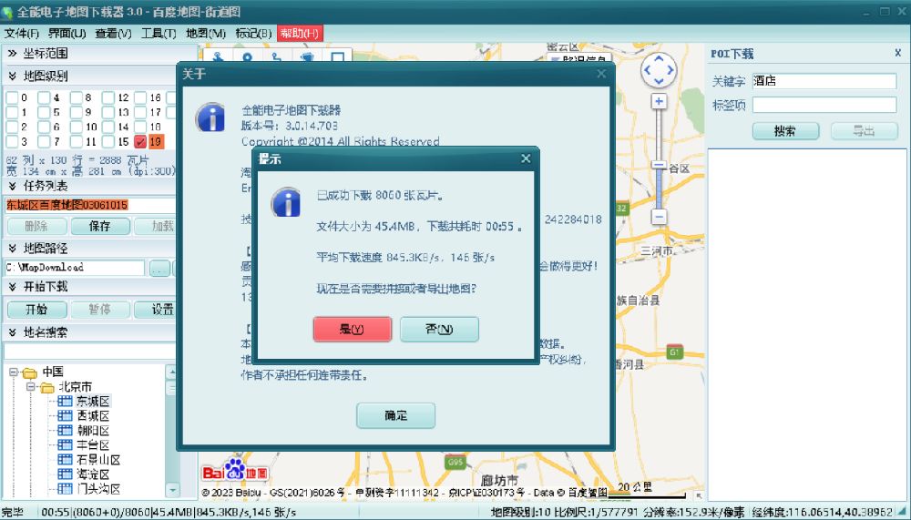This screenshot has height=520, width=911.
Task: Zoom out with the map minus button
Action: [659, 217]
